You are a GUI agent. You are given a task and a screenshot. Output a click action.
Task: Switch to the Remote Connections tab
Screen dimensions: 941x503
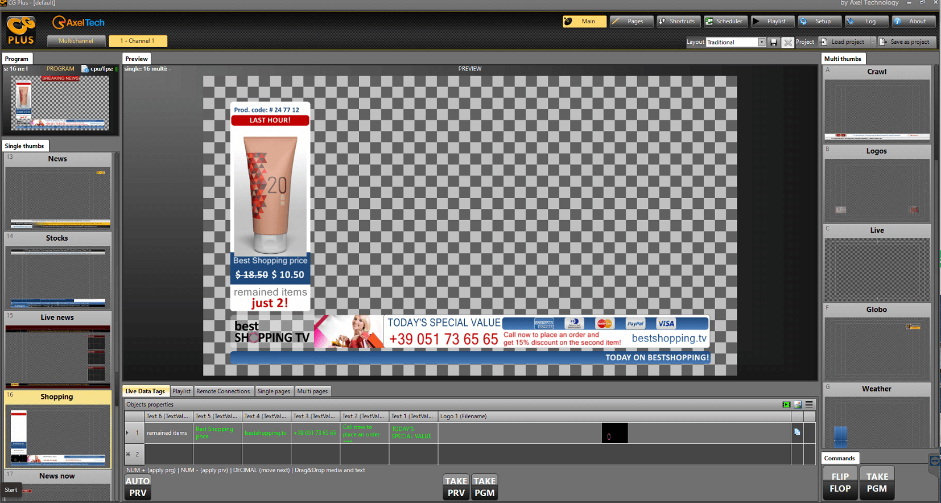coord(223,391)
